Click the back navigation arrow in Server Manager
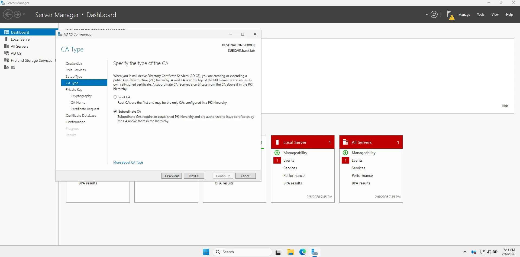Viewport: 520px width, 257px height. click(x=8, y=14)
